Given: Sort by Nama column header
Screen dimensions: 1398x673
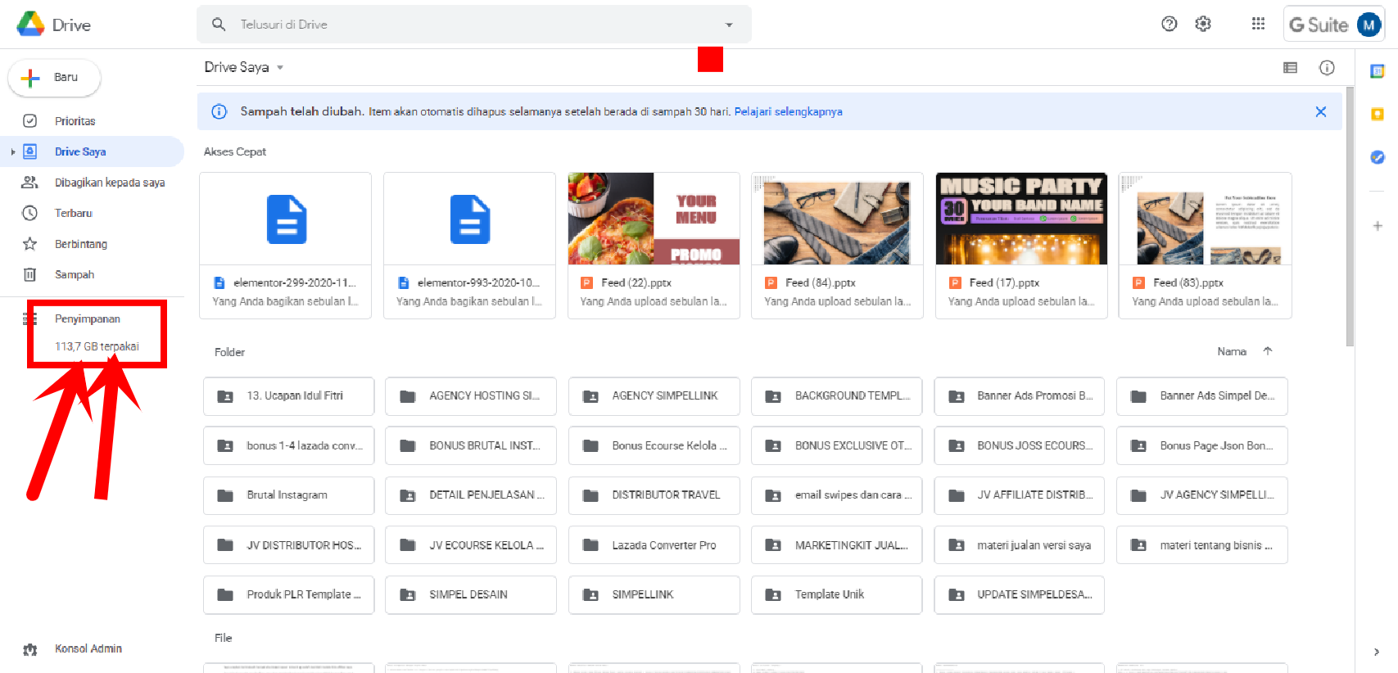Looking at the screenshot, I should click(x=1232, y=351).
